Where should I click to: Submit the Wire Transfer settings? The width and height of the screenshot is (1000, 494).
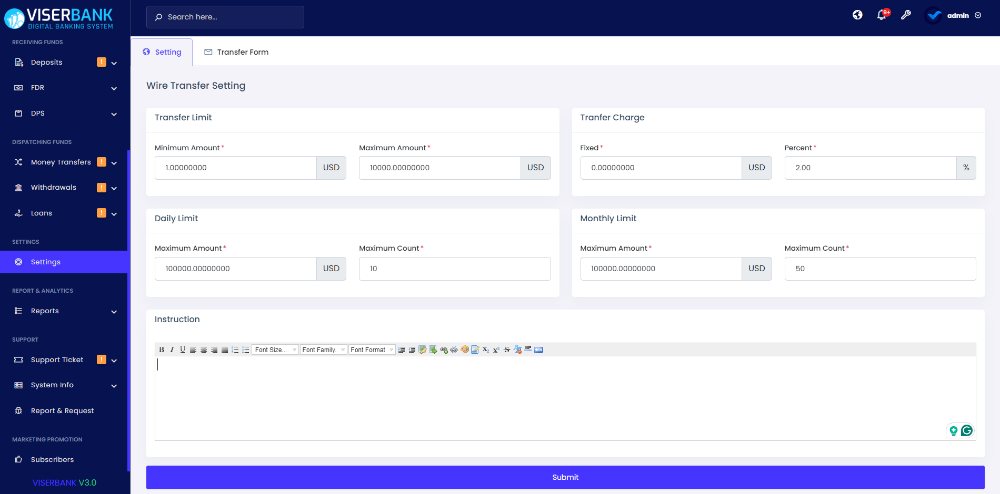(x=565, y=477)
